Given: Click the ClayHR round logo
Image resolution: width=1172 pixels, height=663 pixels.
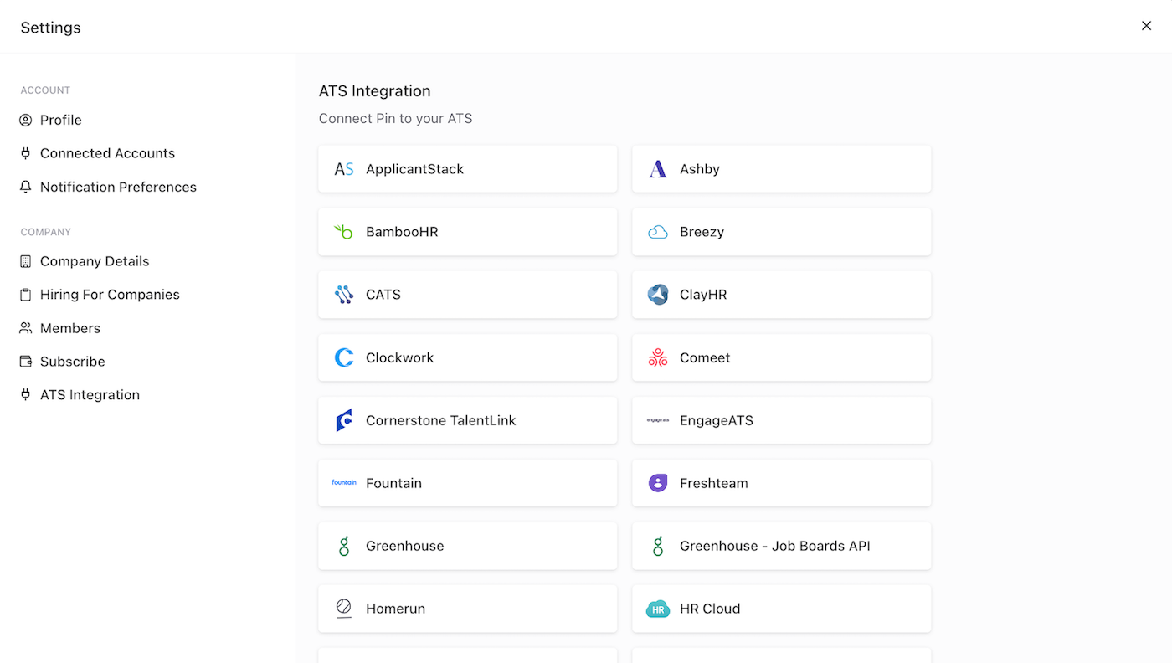Looking at the screenshot, I should (x=658, y=295).
